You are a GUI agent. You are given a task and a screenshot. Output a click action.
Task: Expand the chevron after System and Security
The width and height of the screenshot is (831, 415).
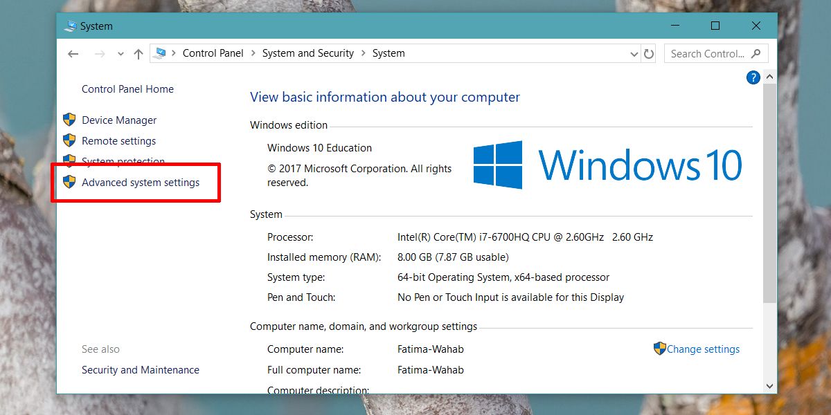click(364, 53)
